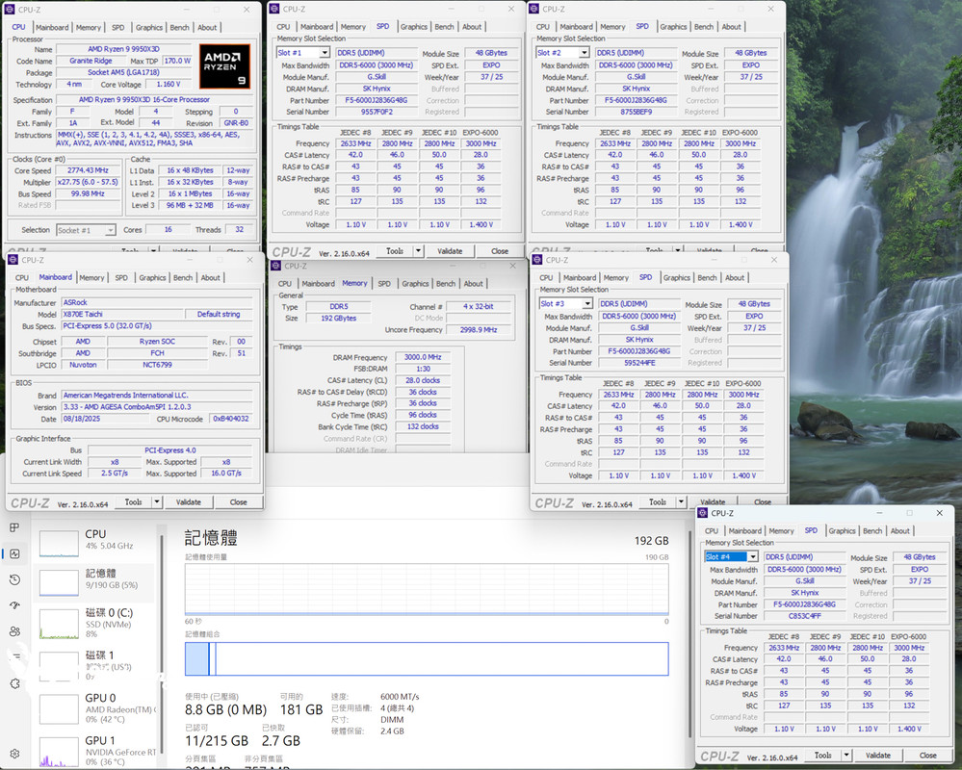Click 'AMD Ryzen 9 9950X3D' name field

tap(123, 49)
